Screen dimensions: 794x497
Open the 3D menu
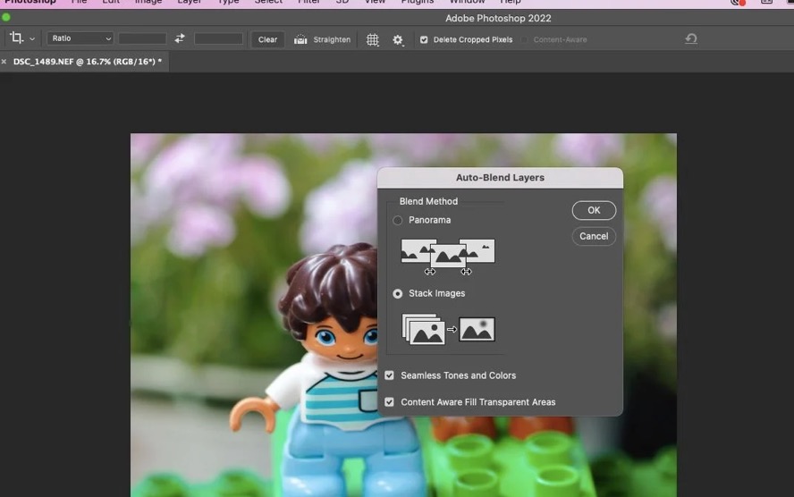(x=342, y=2)
